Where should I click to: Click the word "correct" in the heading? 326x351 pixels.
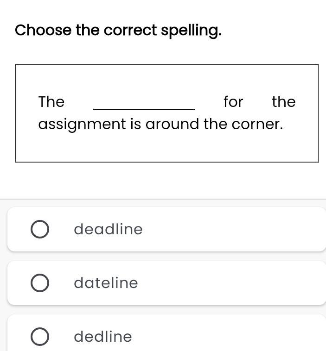(x=131, y=31)
